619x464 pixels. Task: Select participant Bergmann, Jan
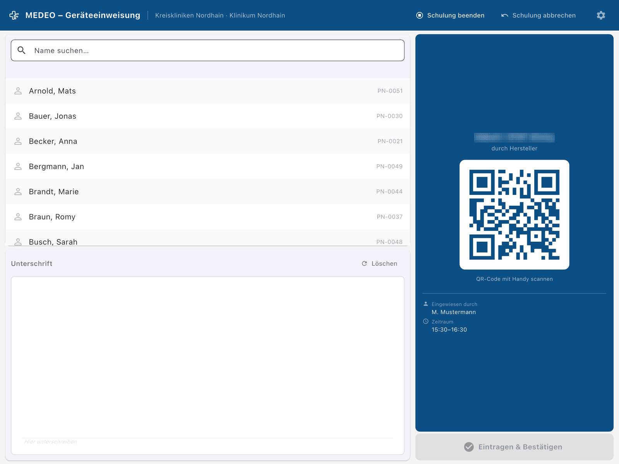coord(207,166)
